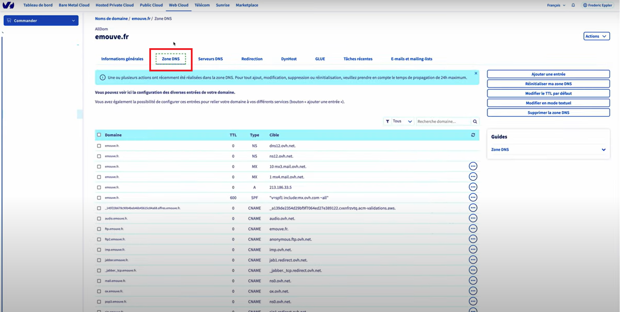Focus the Recherche domaine search field

pyautogui.click(x=444, y=121)
